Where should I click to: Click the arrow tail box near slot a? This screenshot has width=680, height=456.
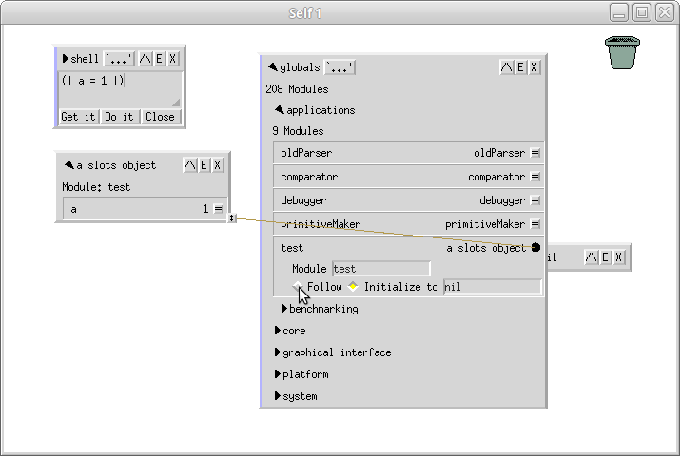(232, 218)
